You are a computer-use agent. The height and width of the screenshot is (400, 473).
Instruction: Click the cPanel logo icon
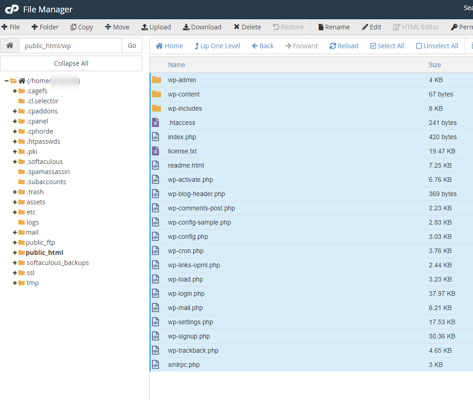pyautogui.click(x=12, y=10)
